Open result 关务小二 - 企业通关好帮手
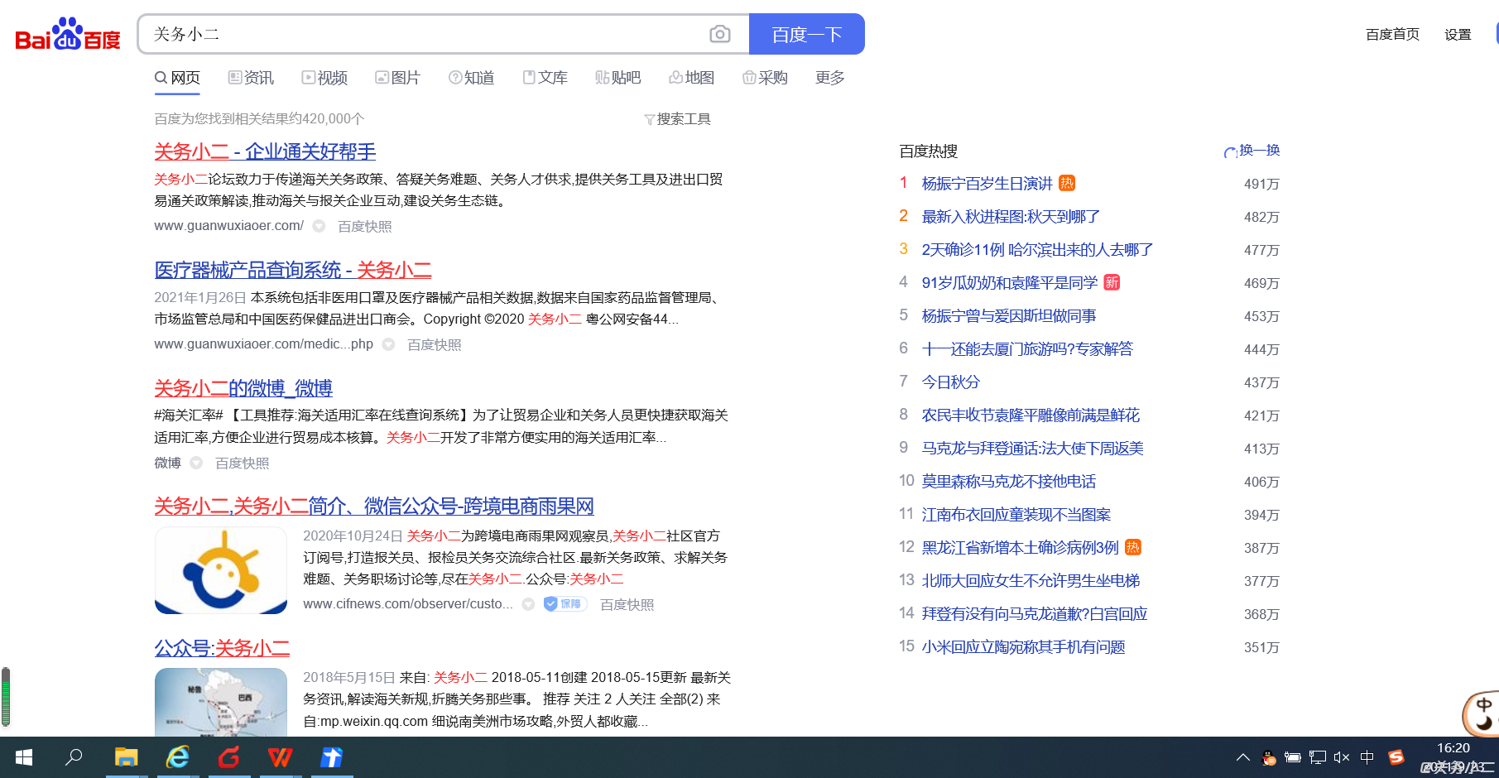Image resolution: width=1499 pixels, height=778 pixels. tap(265, 151)
